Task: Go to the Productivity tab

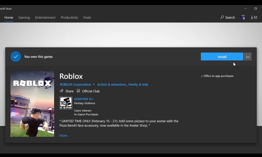Action: coord(69,18)
